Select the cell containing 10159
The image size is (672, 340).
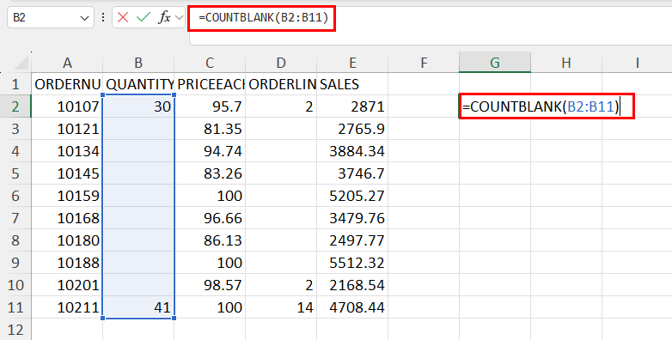point(67,195)
